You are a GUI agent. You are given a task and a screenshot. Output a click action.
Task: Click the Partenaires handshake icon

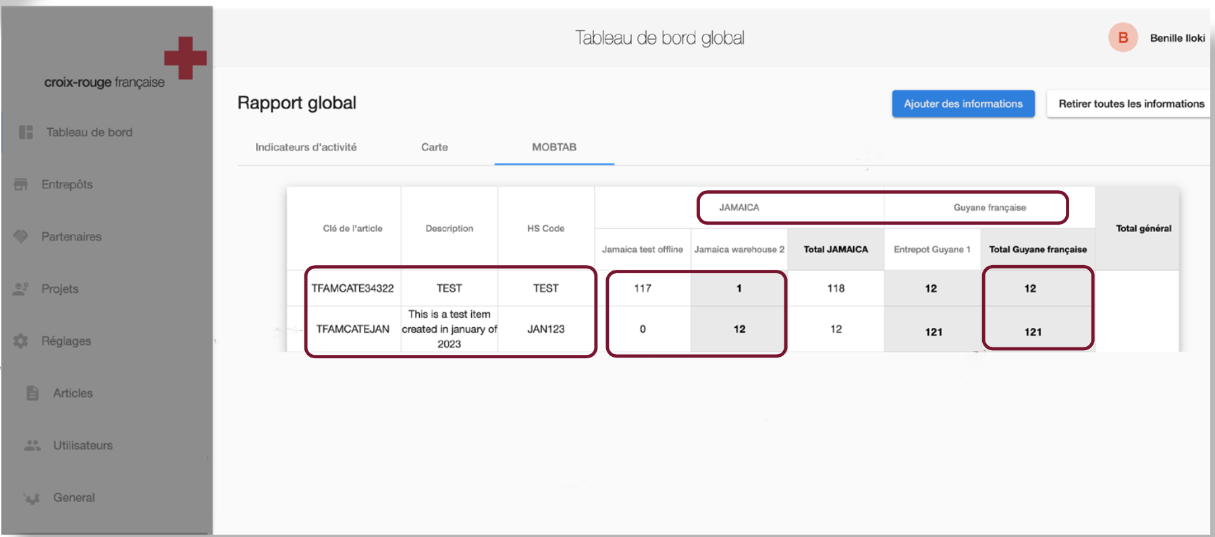click(21, 236)
